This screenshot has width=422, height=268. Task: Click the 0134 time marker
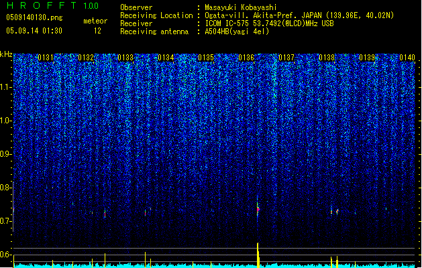(x=166, y=58)
